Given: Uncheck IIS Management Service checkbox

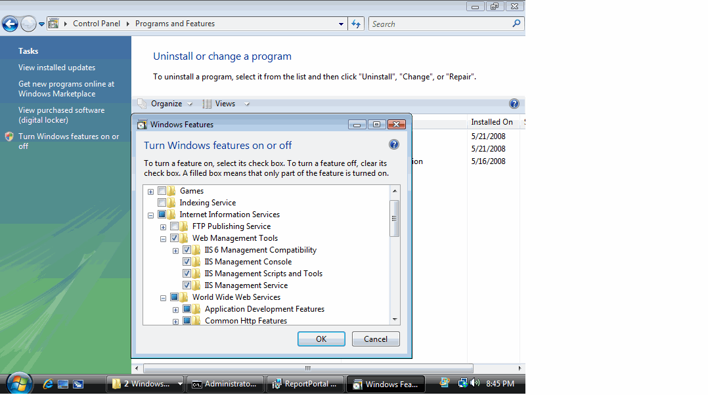Looking at the screenshot, I should (x=187, y=285).
